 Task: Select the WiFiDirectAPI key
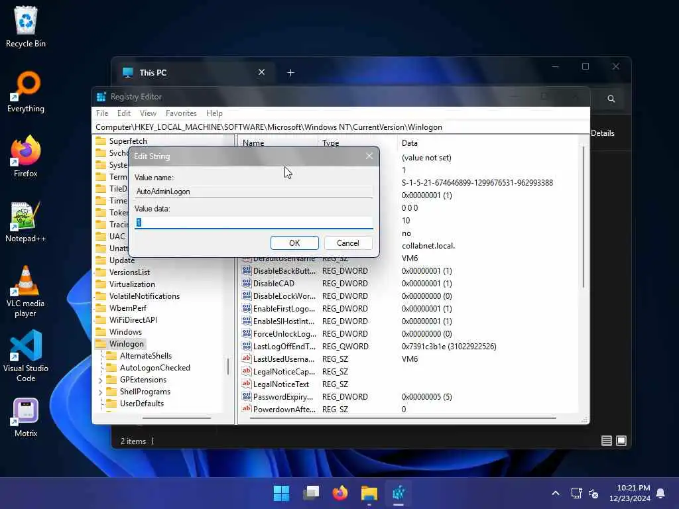point(133,320)
